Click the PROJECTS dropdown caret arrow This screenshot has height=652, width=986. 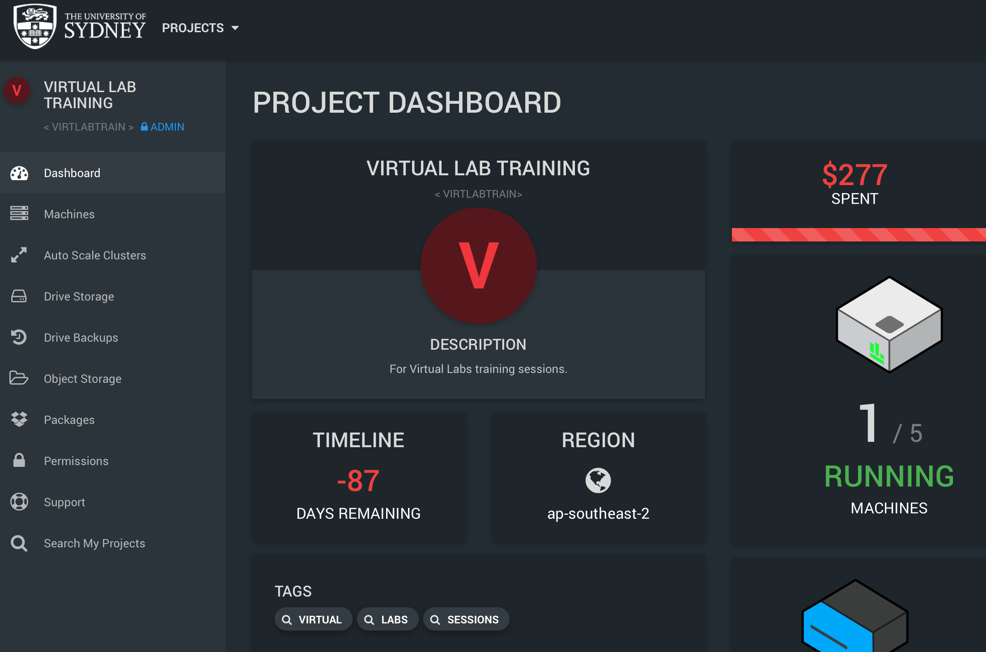235,28
